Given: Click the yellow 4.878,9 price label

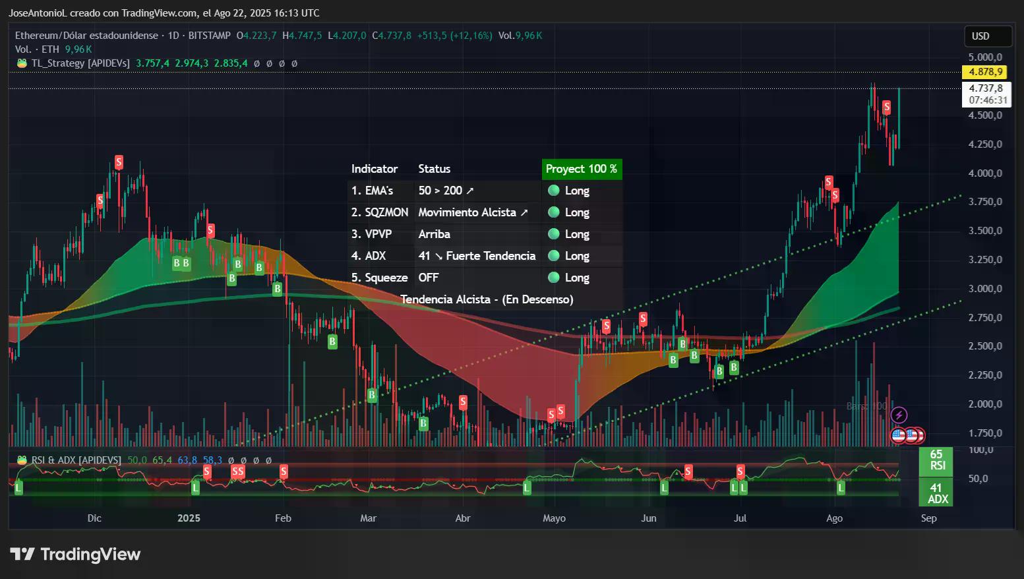Looking at the screenshot, I should (x=986, y=72).
